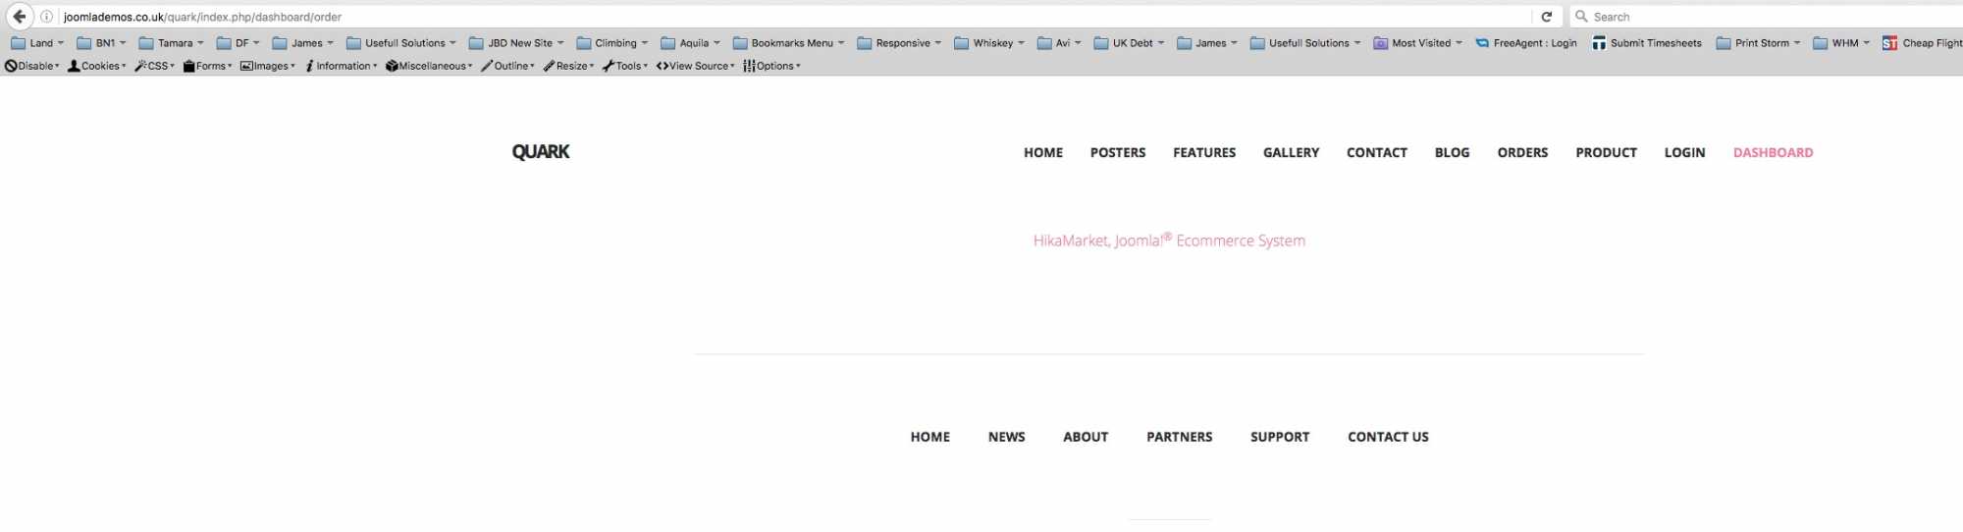The height and width of the screenshot is (532, 1963).
Task: Open the Land bookmarks folder
Action: coord(37,43)
